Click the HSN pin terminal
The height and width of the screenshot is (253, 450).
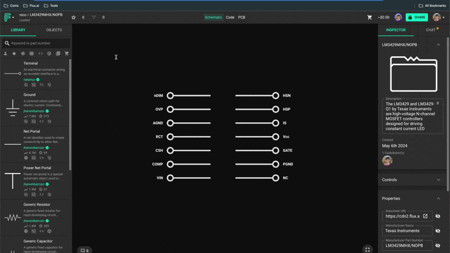tap(276, 96)
